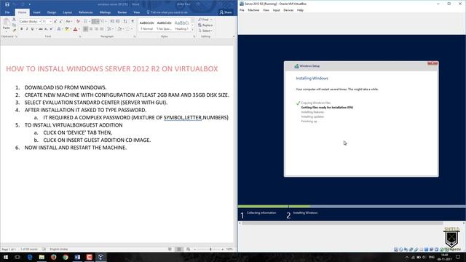Switch to the Insert ribbon tab

36,12
